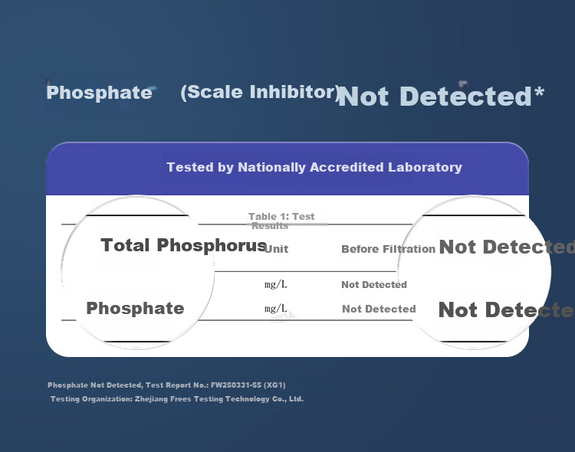Click the 'Test Report No.: FW250331-55 (XG1)' line

coord(166,385)
